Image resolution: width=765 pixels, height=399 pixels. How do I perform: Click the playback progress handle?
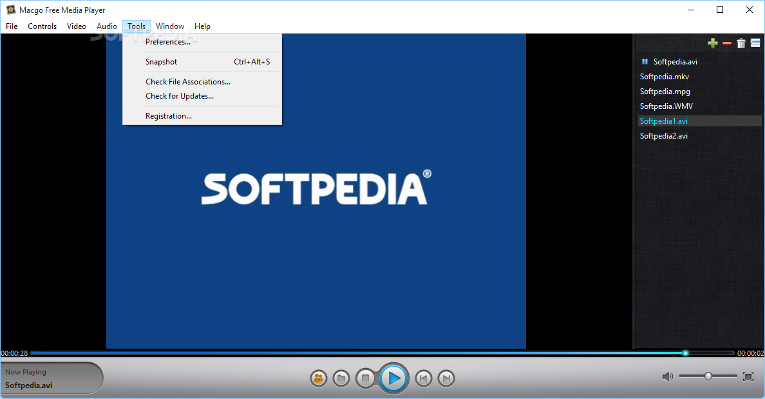[x=686, y=353]
